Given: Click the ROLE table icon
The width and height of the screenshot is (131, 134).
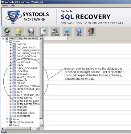Looking at the screenshot, I should [x=14, y=92].
